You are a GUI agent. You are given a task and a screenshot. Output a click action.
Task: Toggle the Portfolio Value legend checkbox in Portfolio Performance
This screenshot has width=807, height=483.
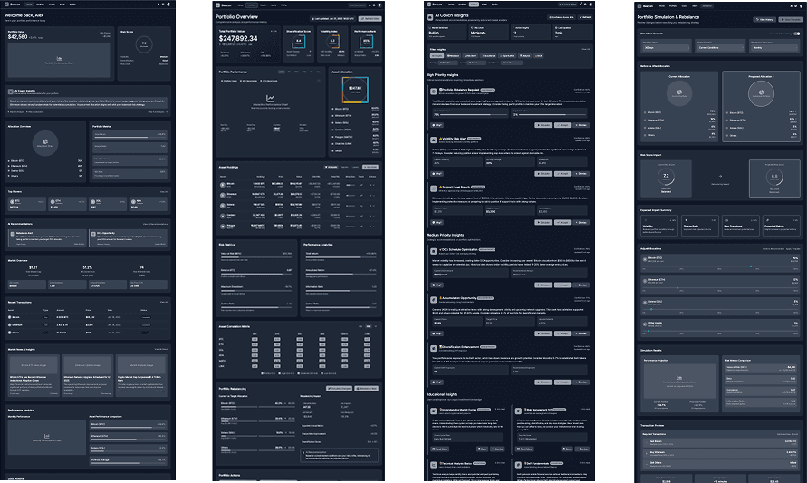point(221,81)
